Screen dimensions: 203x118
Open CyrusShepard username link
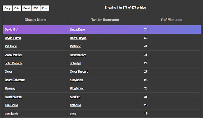(x=79, y=71)
